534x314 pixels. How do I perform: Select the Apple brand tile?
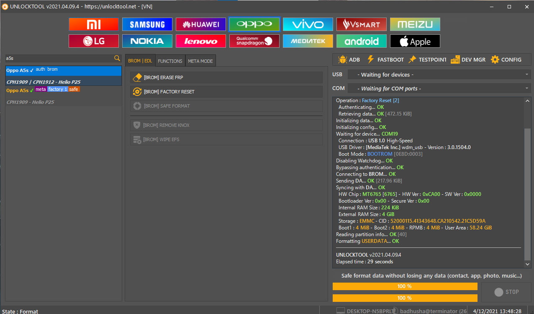pyautogui.click(x=415, y=41)
